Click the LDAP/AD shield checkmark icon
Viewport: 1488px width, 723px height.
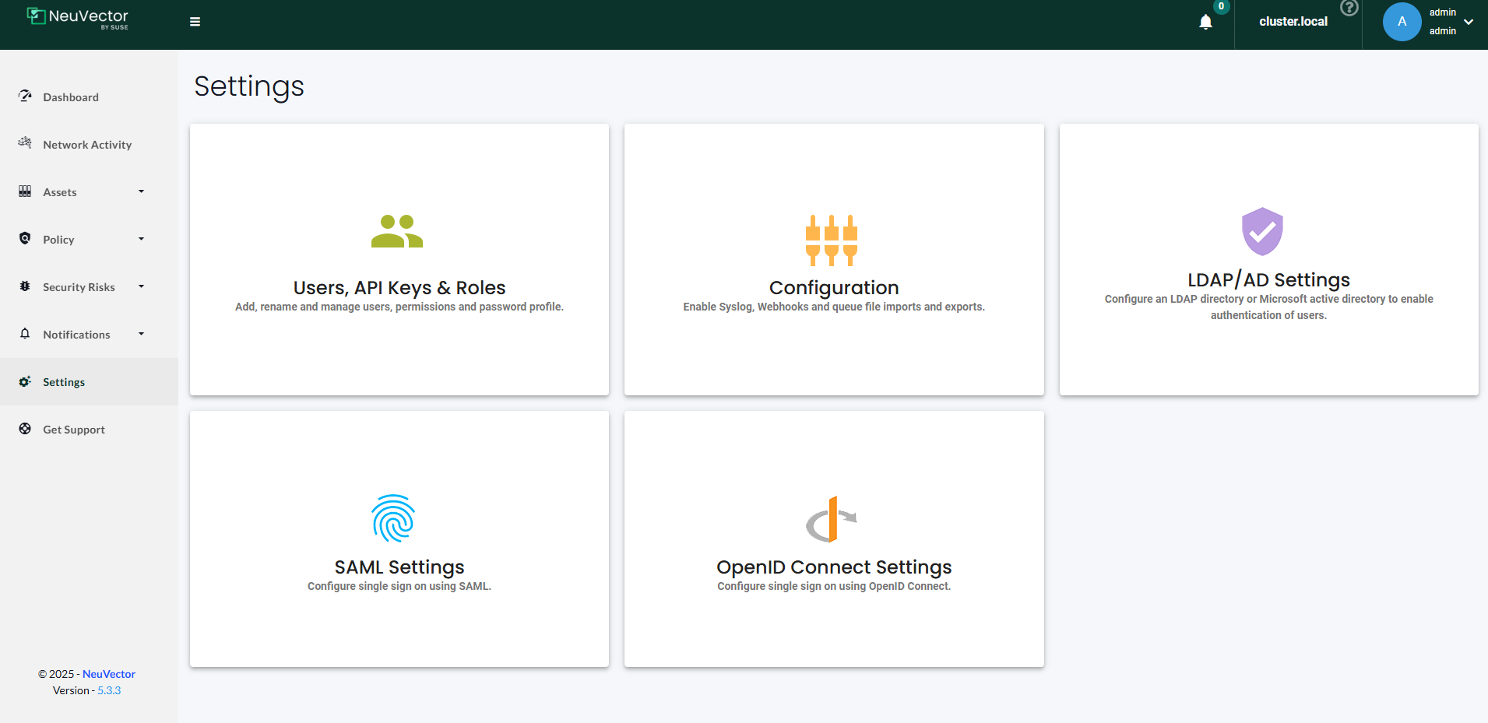coord(1261,231)
